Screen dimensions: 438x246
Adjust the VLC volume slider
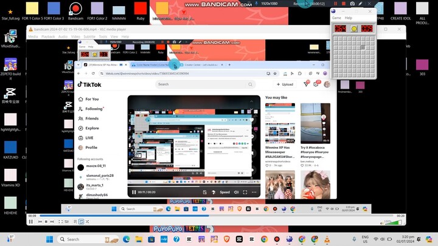[394, 222]
